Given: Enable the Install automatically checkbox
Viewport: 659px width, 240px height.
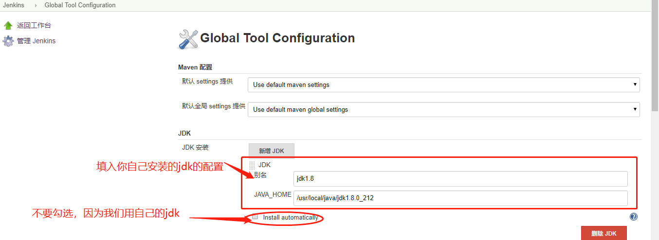Looking at the screenshot, I should [255, 217].
